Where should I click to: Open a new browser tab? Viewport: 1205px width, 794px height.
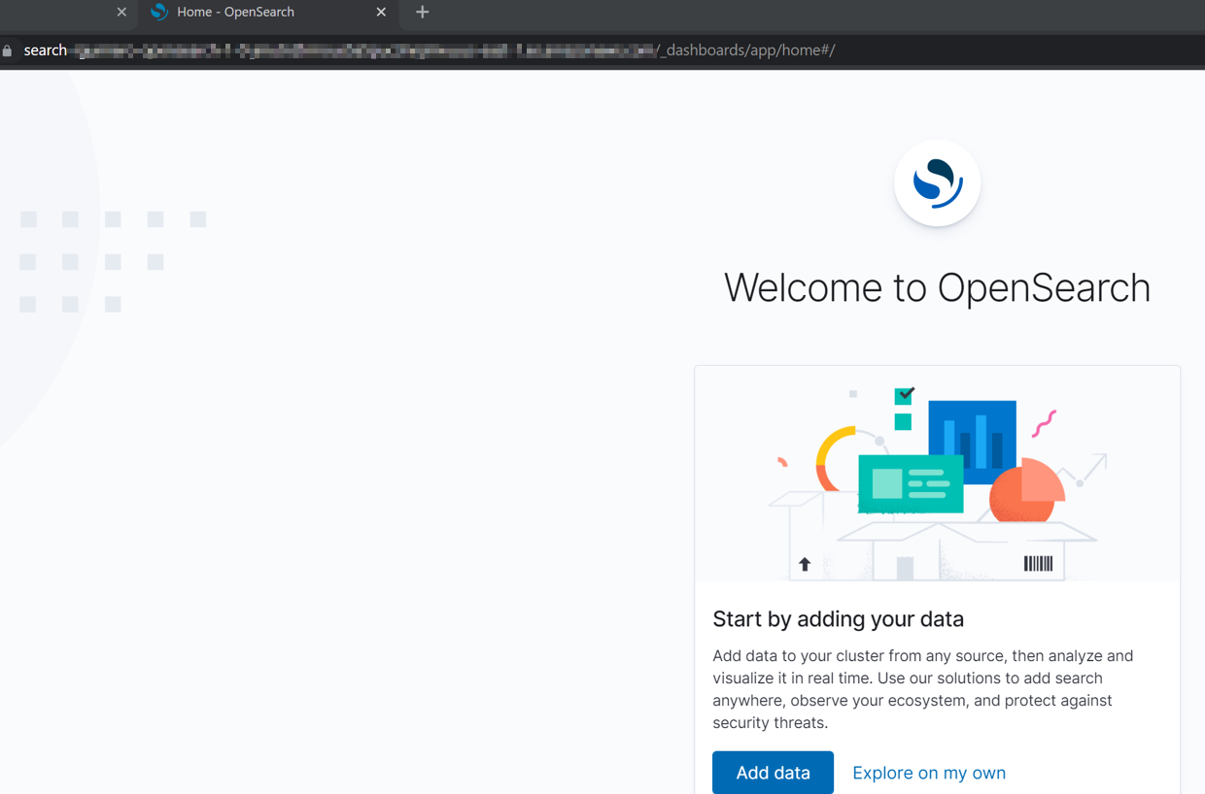click(x=422, y=13)
